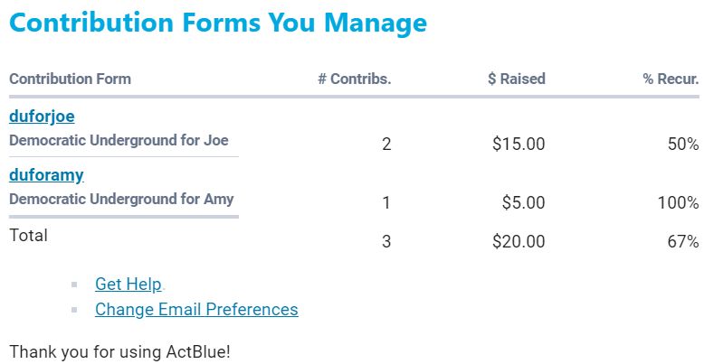Click the # Contribs. column header
This screenshot has height=364, width=714.
[x=354, y=79]
